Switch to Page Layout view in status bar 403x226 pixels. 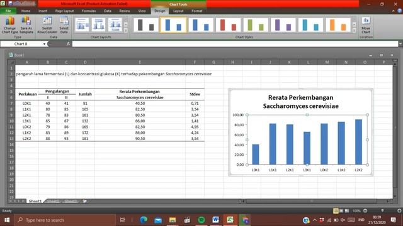[341, 211]
